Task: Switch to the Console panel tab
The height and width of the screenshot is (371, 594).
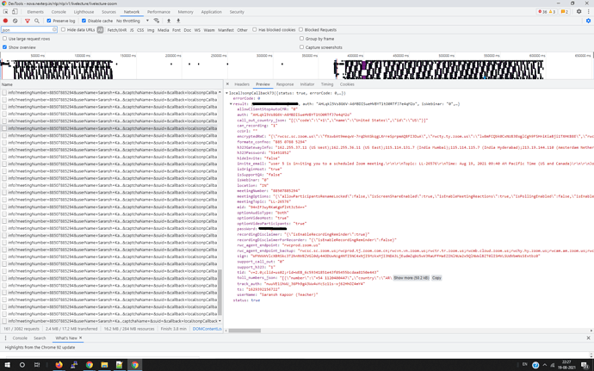Action: 59,12
